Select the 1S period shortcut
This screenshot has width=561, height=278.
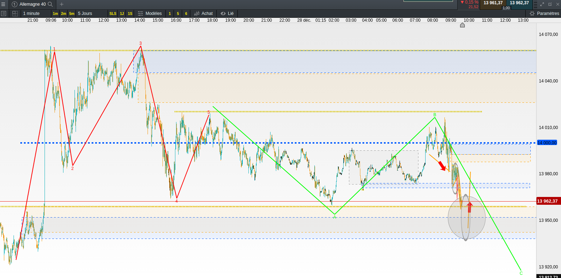coord(130,14)
